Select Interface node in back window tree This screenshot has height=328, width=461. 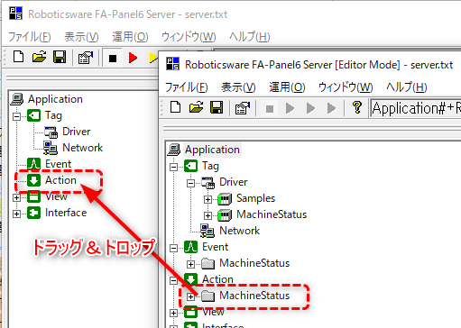pos(66,213)
